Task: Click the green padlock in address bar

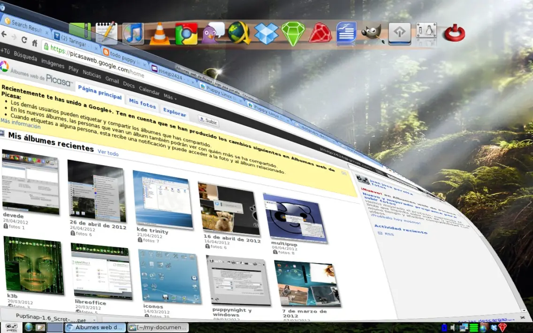Action: pos(46,46)
